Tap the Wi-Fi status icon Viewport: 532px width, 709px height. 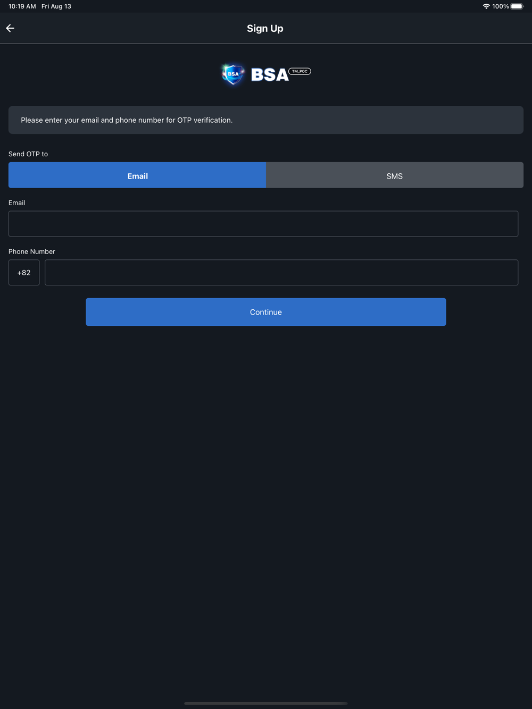(486, 6)
